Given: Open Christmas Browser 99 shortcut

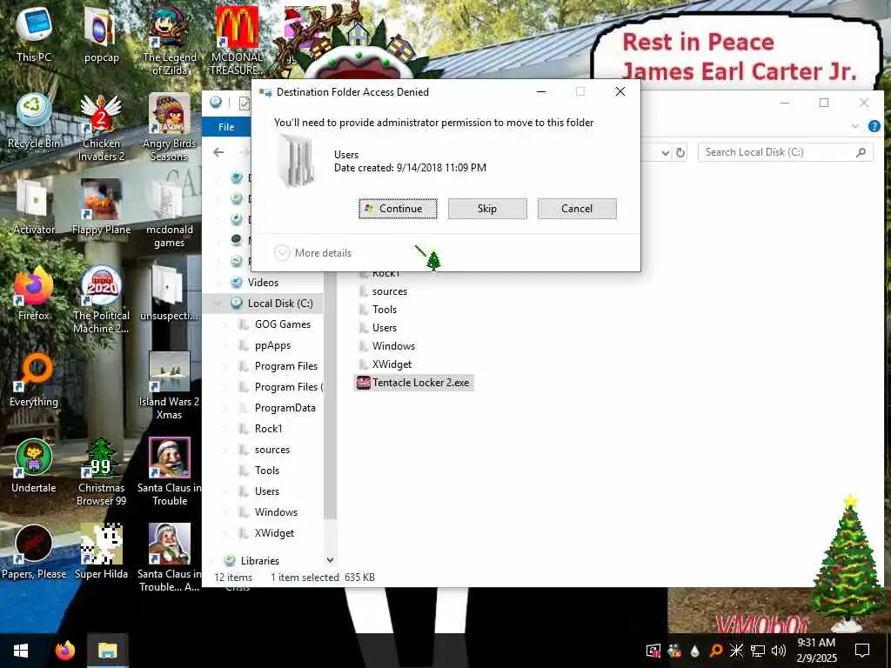Looking at the screenshot, I should click(101, 472).
